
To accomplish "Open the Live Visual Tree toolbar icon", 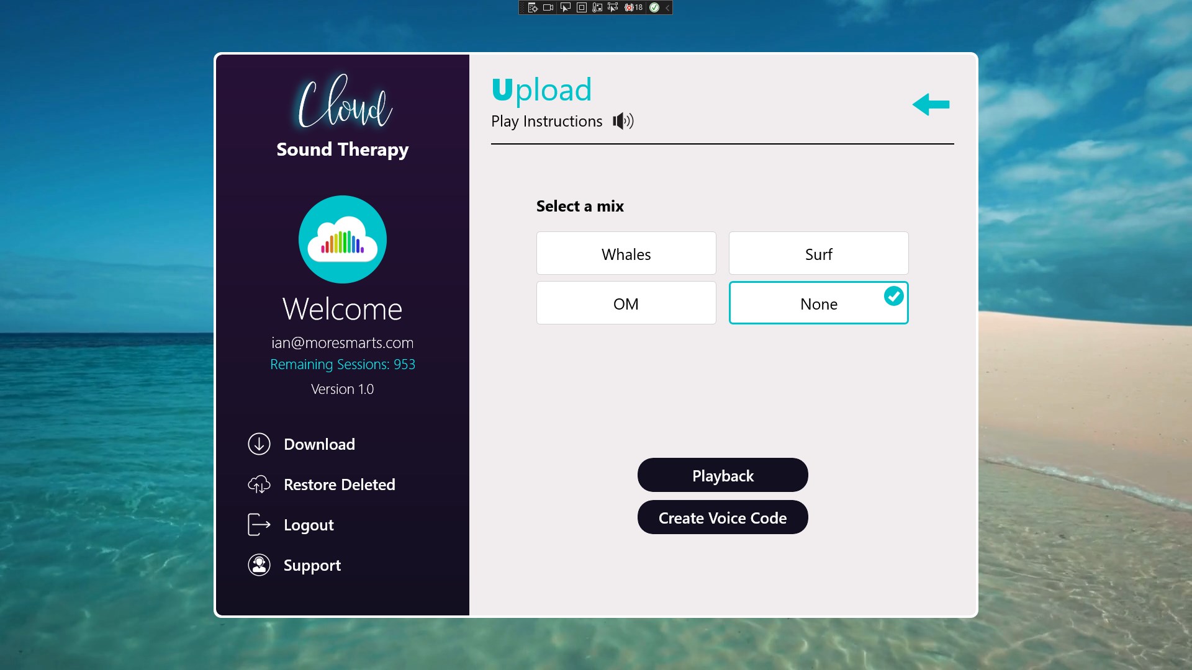I will [533, 7].
